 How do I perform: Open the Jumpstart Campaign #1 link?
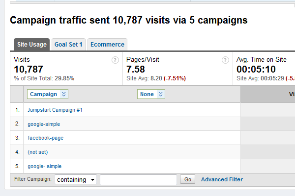click(x=55, y=110)
